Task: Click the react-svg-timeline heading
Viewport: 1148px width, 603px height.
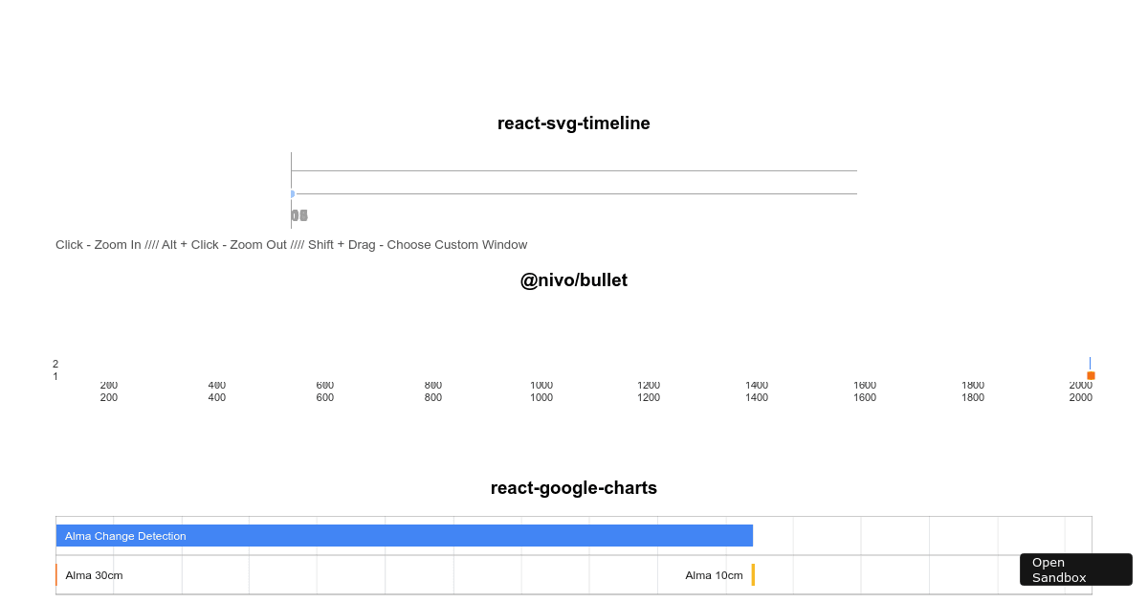Action: point(573,123)
